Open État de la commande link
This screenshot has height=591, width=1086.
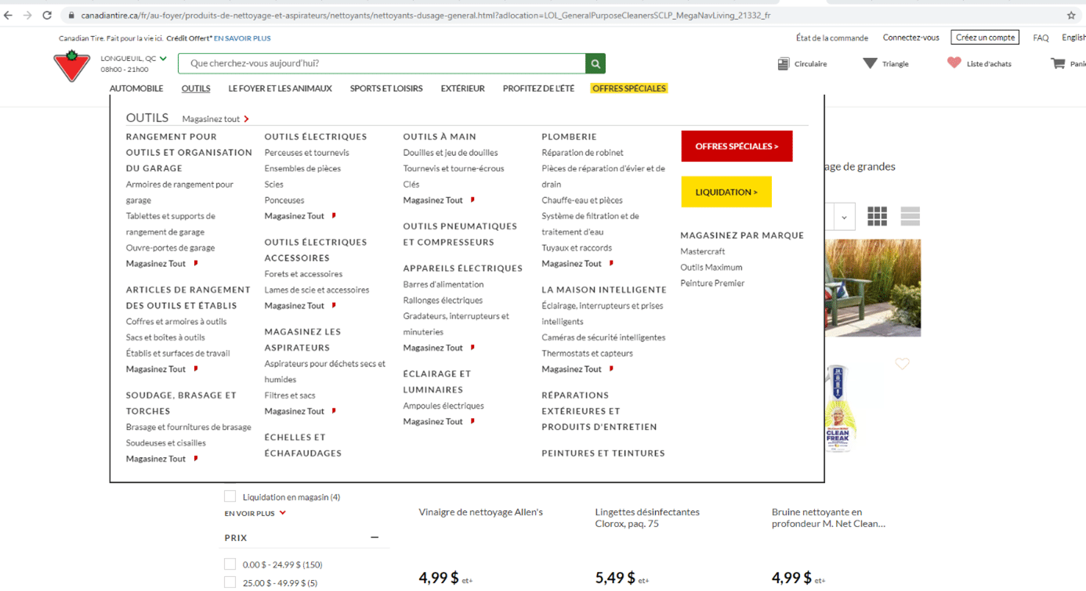click(832, 38)
